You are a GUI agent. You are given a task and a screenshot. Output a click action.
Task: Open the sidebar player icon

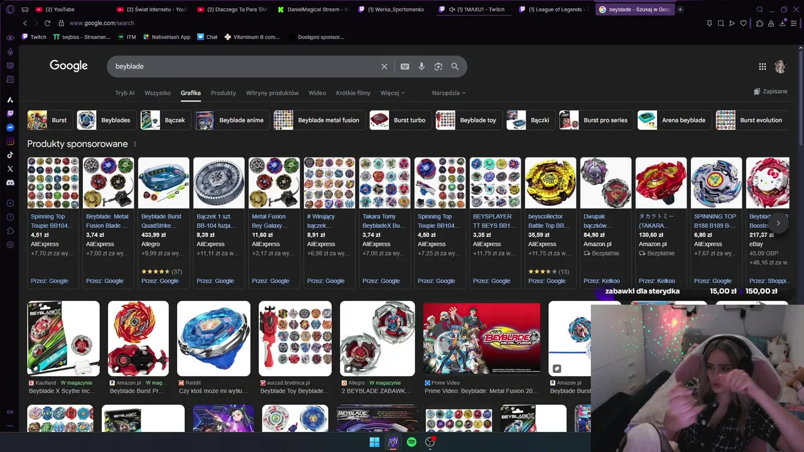point(10,203)
